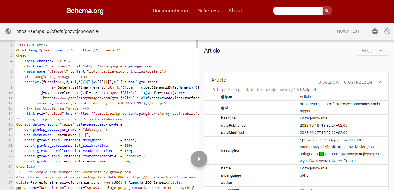394x190 pixels.
Task: Select the @type row label
Action: (x=226, y=97)
